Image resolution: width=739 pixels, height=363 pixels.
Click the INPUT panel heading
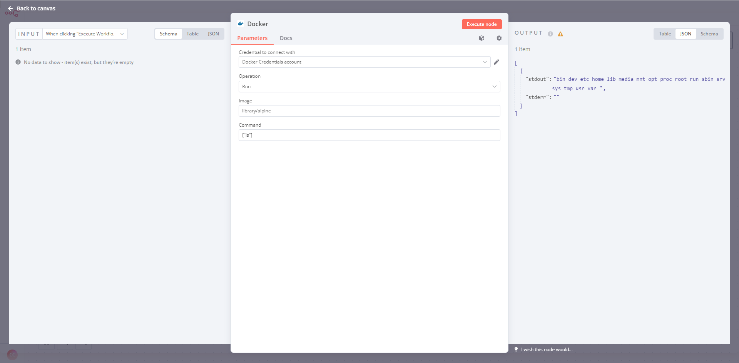pos(29,34)
